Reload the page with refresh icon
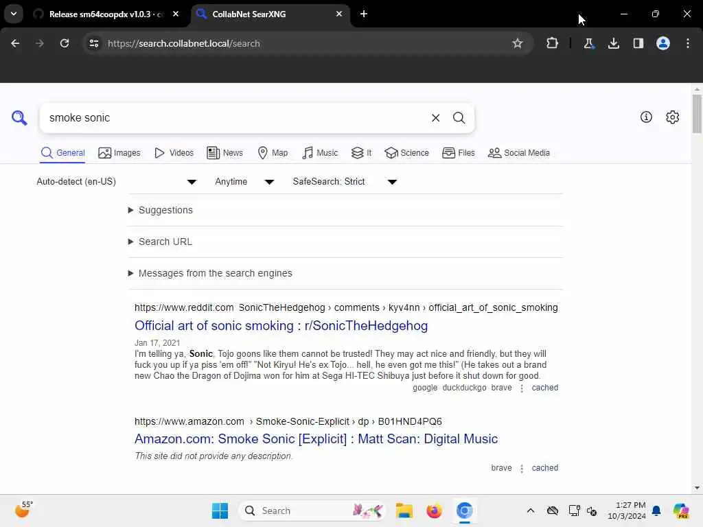Screen dimensions: 703x527 pos(65,43)
